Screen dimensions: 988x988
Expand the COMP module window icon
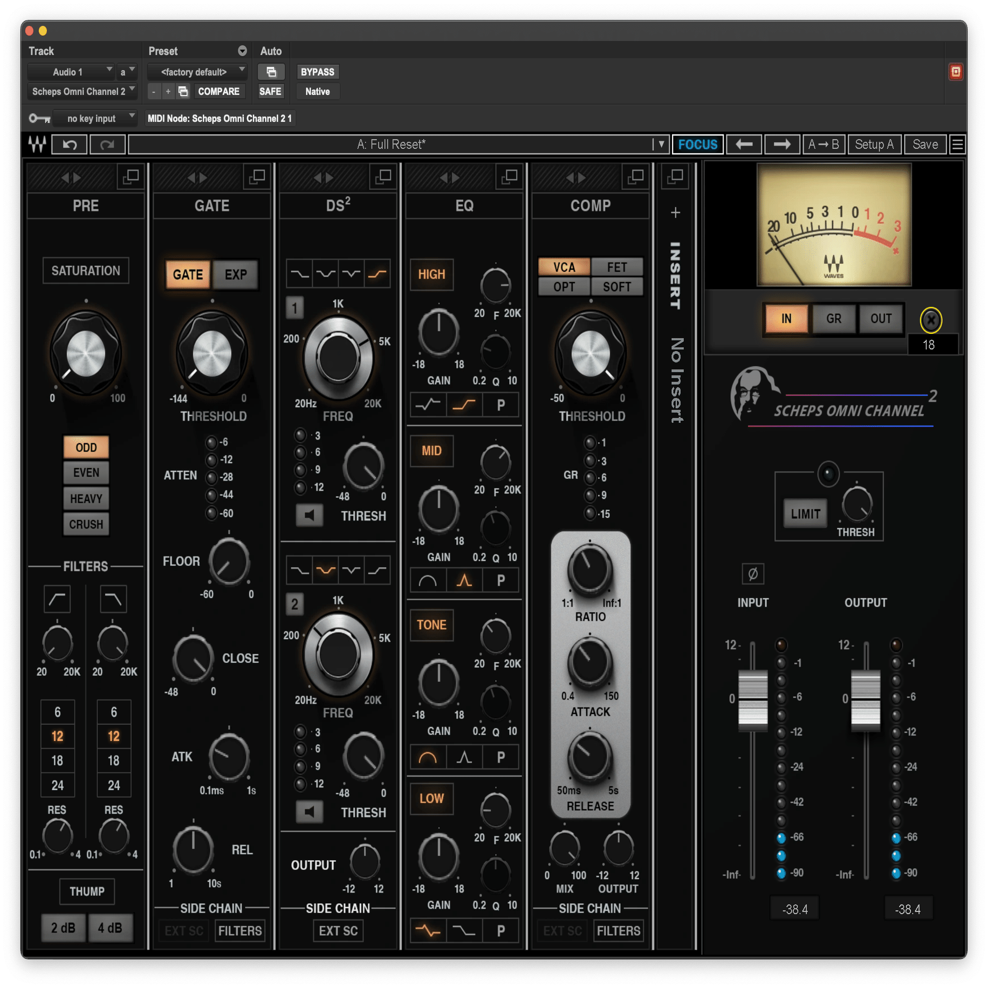point(635,176)
